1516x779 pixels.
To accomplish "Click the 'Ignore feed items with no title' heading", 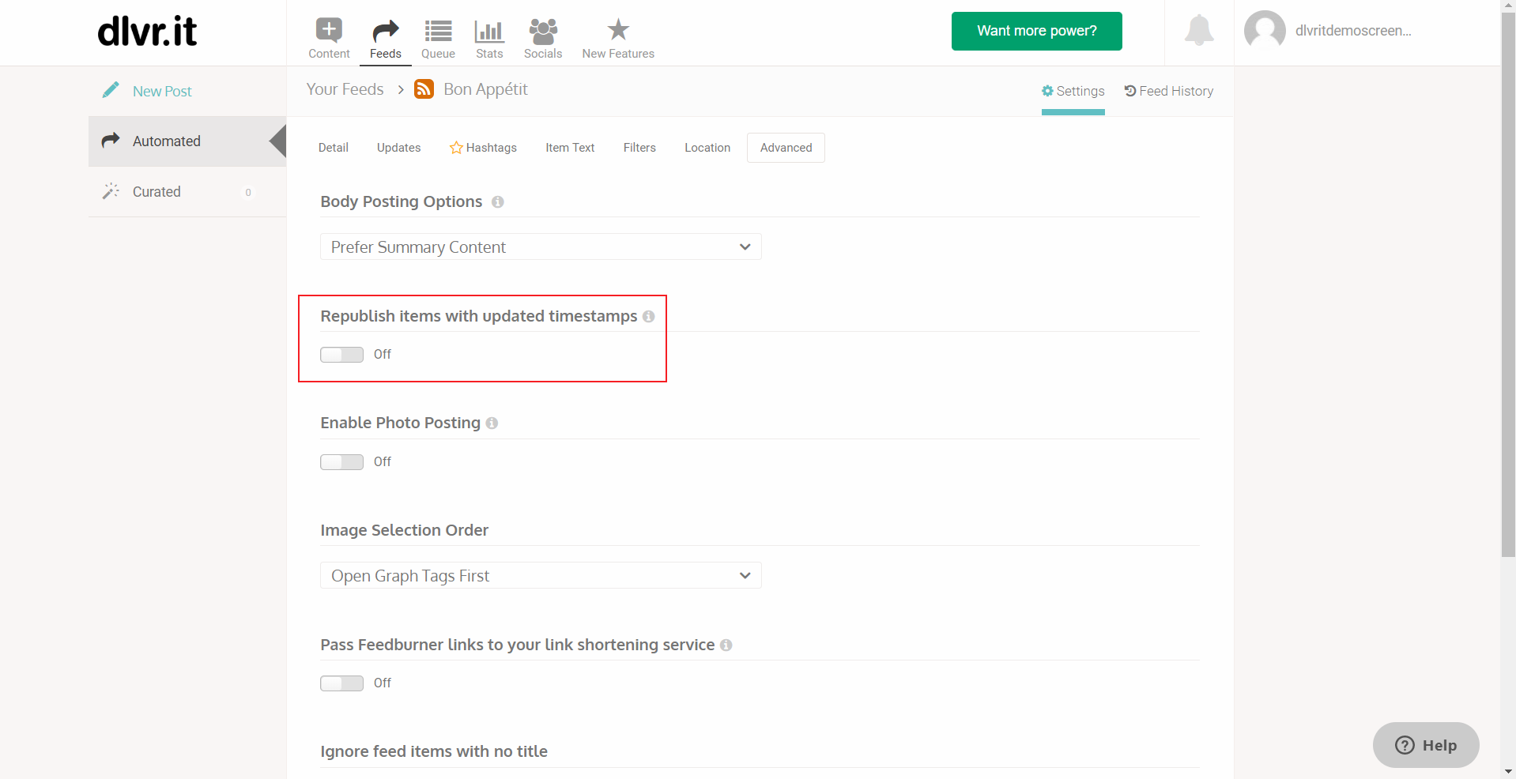I will pyautogui.click(x=434, y=751).
